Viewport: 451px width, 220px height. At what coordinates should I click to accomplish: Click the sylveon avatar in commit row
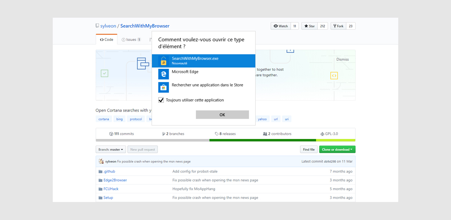click(x=101, y=161)
